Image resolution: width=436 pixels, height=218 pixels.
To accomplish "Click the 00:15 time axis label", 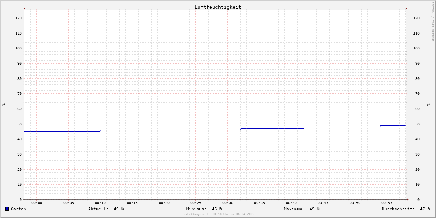I will [132, 203].
